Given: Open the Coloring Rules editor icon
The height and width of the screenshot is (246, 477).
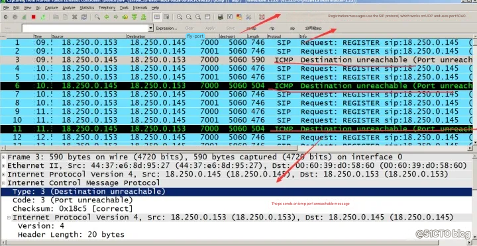Looking at the screenshot, I should pos(239,17).
